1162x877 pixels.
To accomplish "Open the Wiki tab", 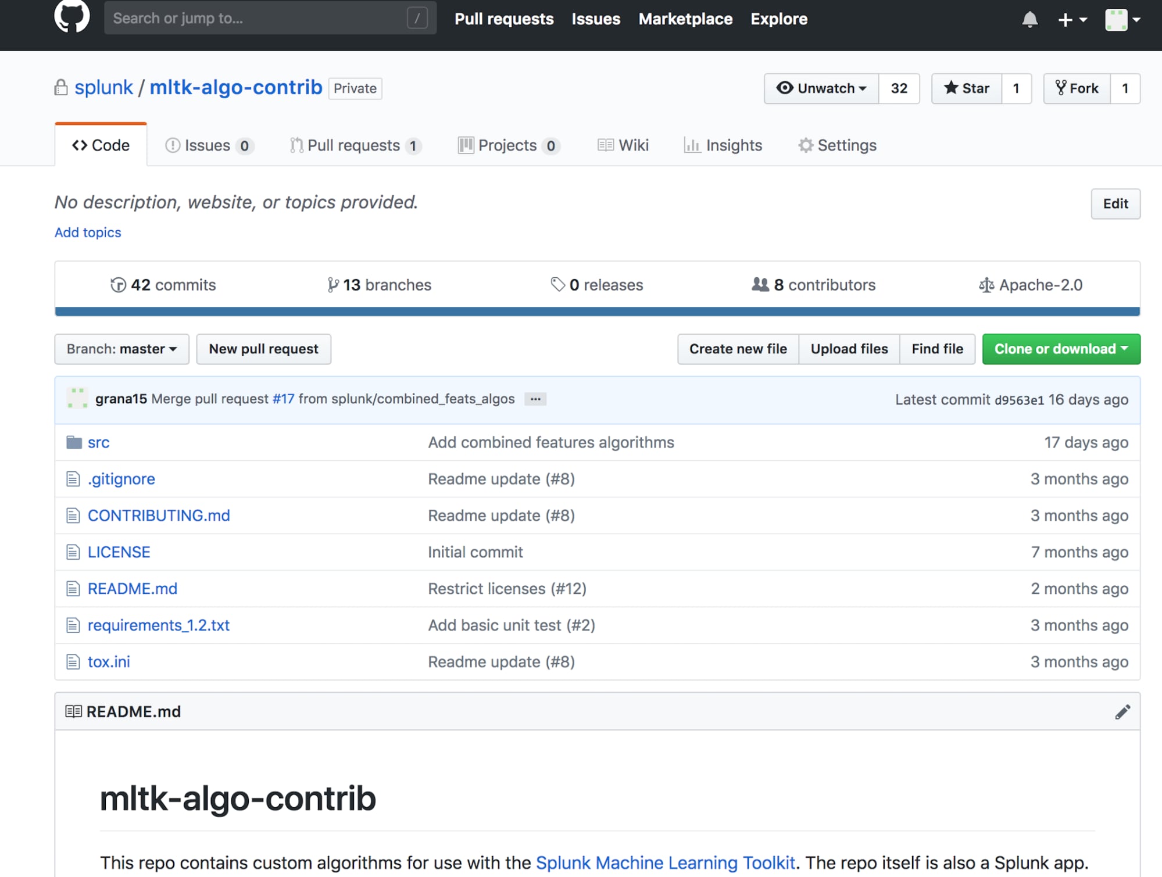I will click(x=623, y=145).
